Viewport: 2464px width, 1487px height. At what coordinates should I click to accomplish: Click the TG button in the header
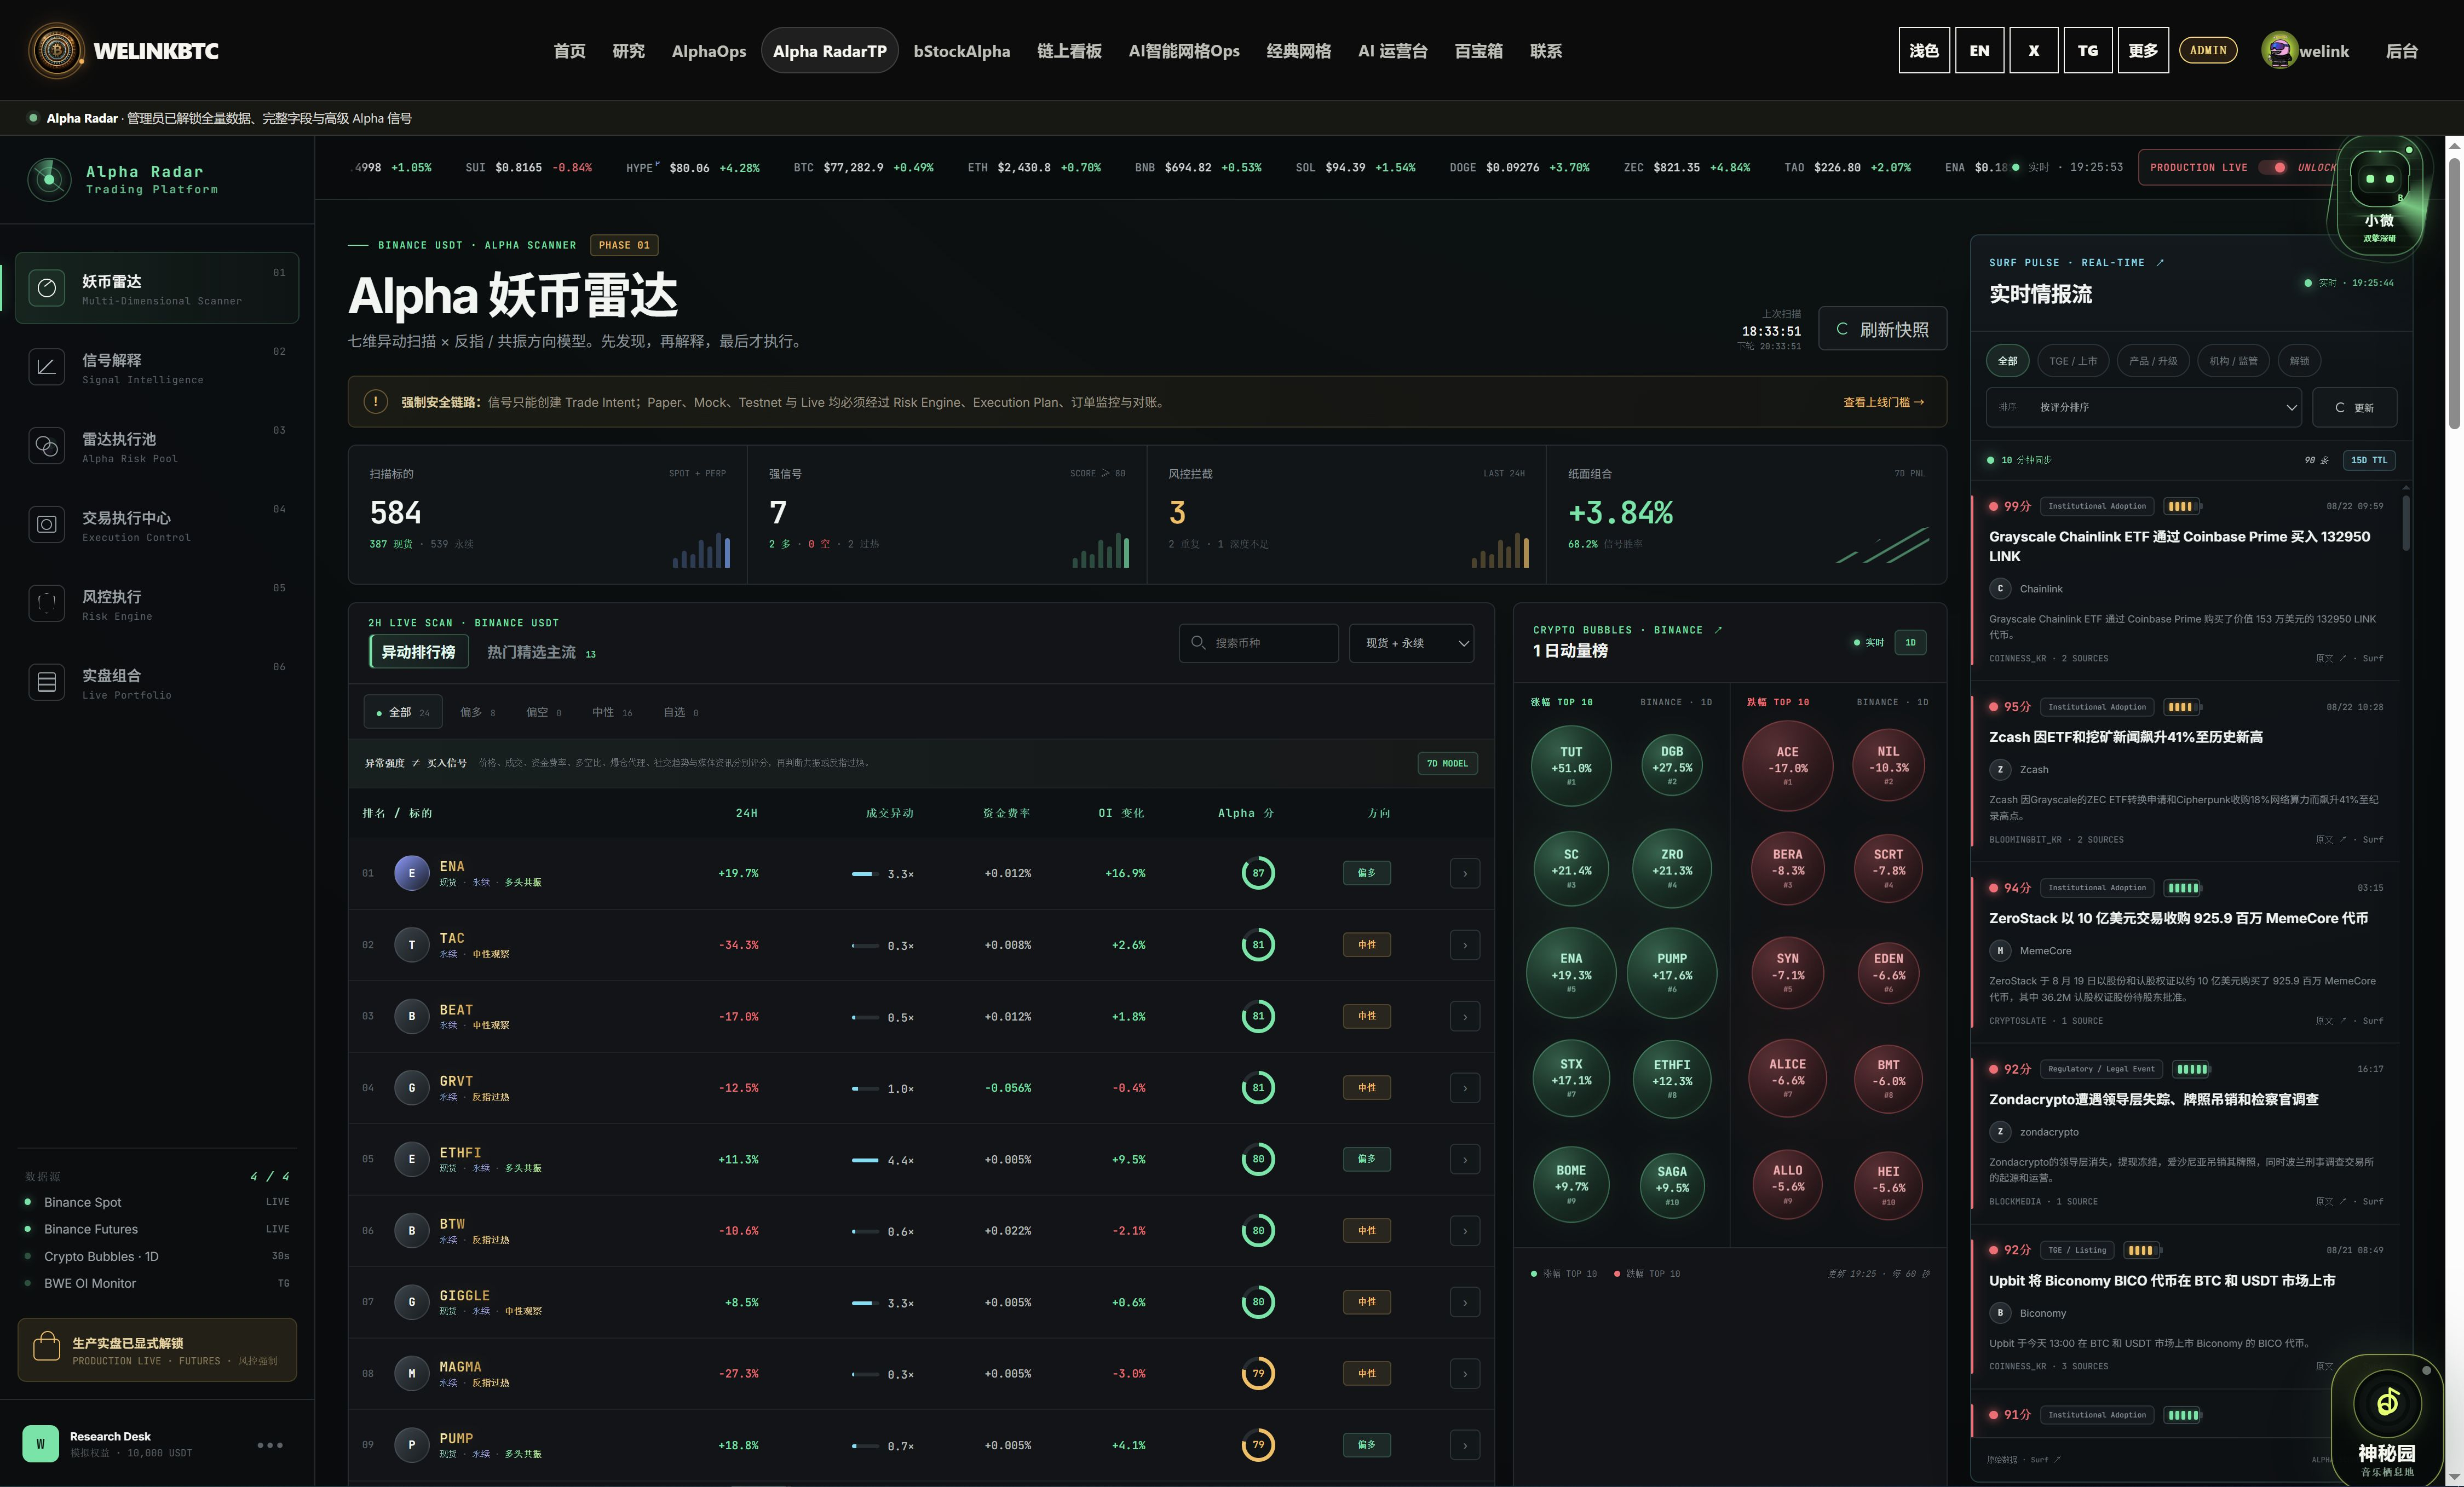(2088, 51)
